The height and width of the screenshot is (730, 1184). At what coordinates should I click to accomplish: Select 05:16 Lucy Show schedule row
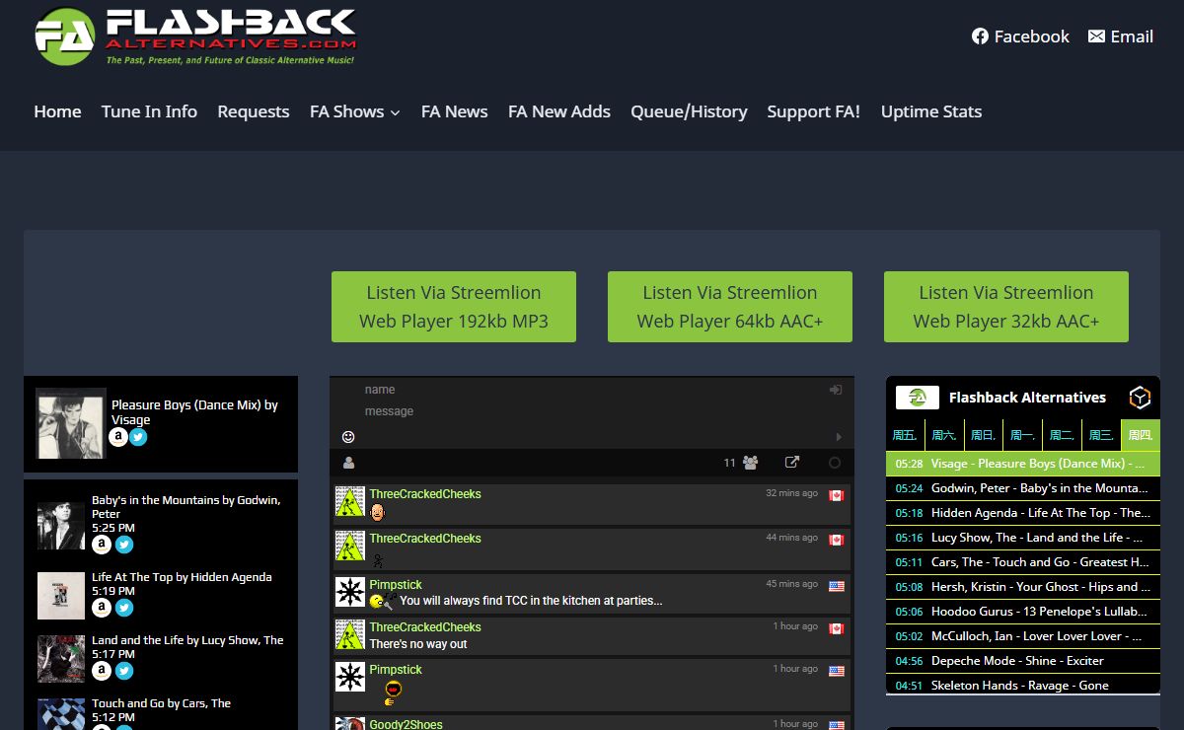[x=1023, y=538]
